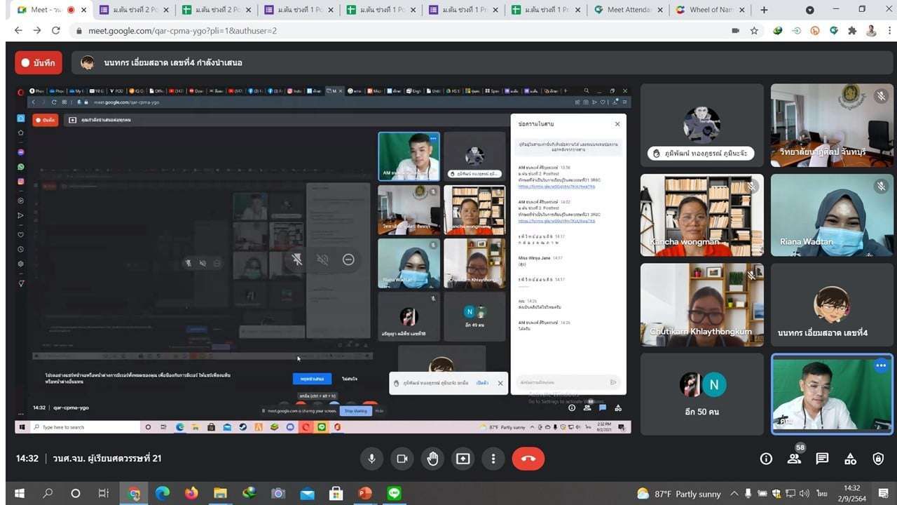Open volume control in system tray
The image size is (897, 505).
tap(804, 493)
